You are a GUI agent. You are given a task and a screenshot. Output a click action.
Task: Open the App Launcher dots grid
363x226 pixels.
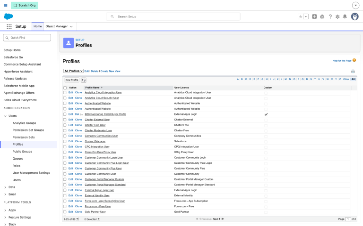click(x=9, y=26)
